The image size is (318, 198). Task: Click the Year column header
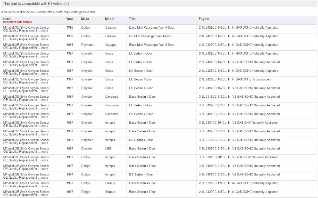(70, 19)
